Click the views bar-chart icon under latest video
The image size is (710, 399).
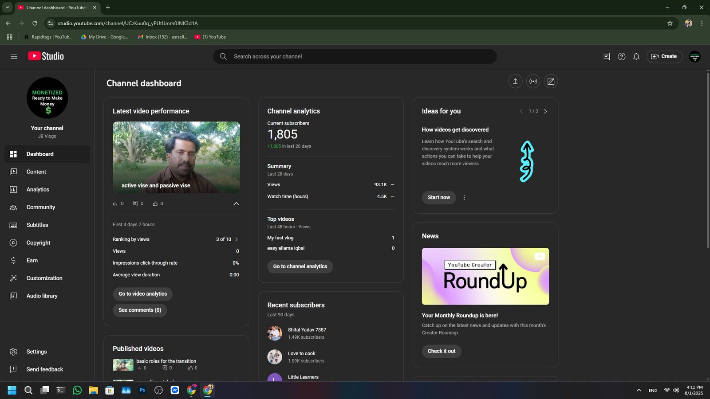pos(115,203)
